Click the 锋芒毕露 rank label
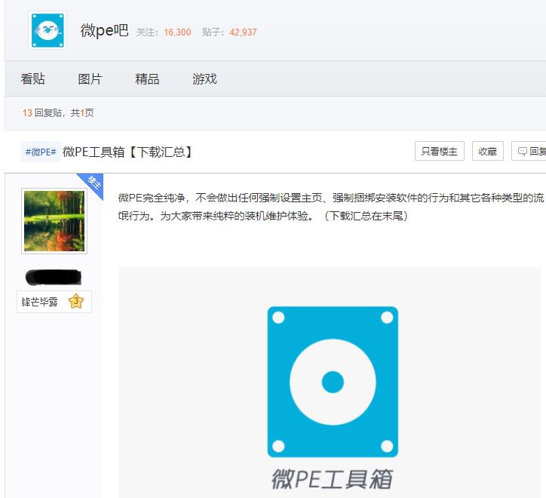Viewport: 546px width, 498px height. click(x=40, y=302)
